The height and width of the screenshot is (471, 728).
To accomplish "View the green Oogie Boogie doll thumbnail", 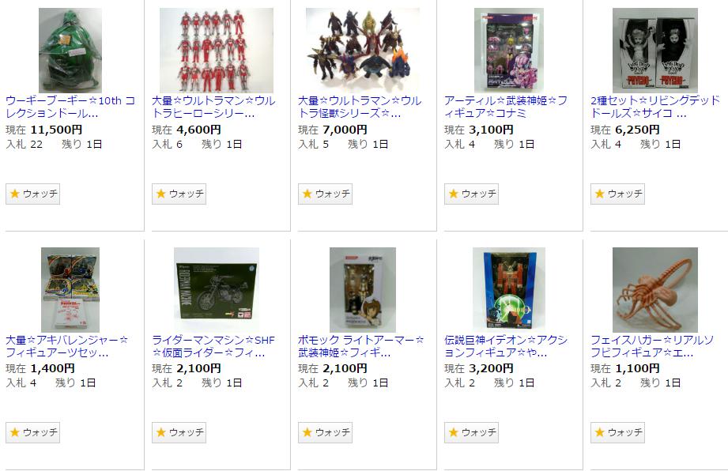I will click(x=70, y=50).
